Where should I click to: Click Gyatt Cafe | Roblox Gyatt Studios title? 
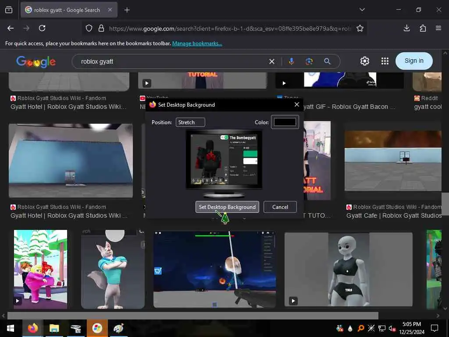pos(394,215)
